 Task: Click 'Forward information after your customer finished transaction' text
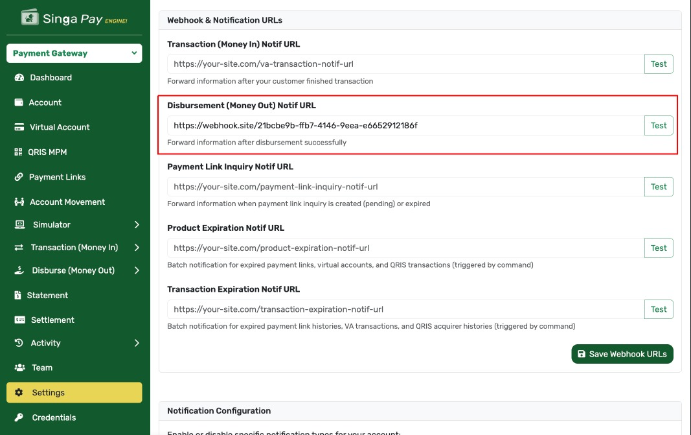click(x=270, y=81)
